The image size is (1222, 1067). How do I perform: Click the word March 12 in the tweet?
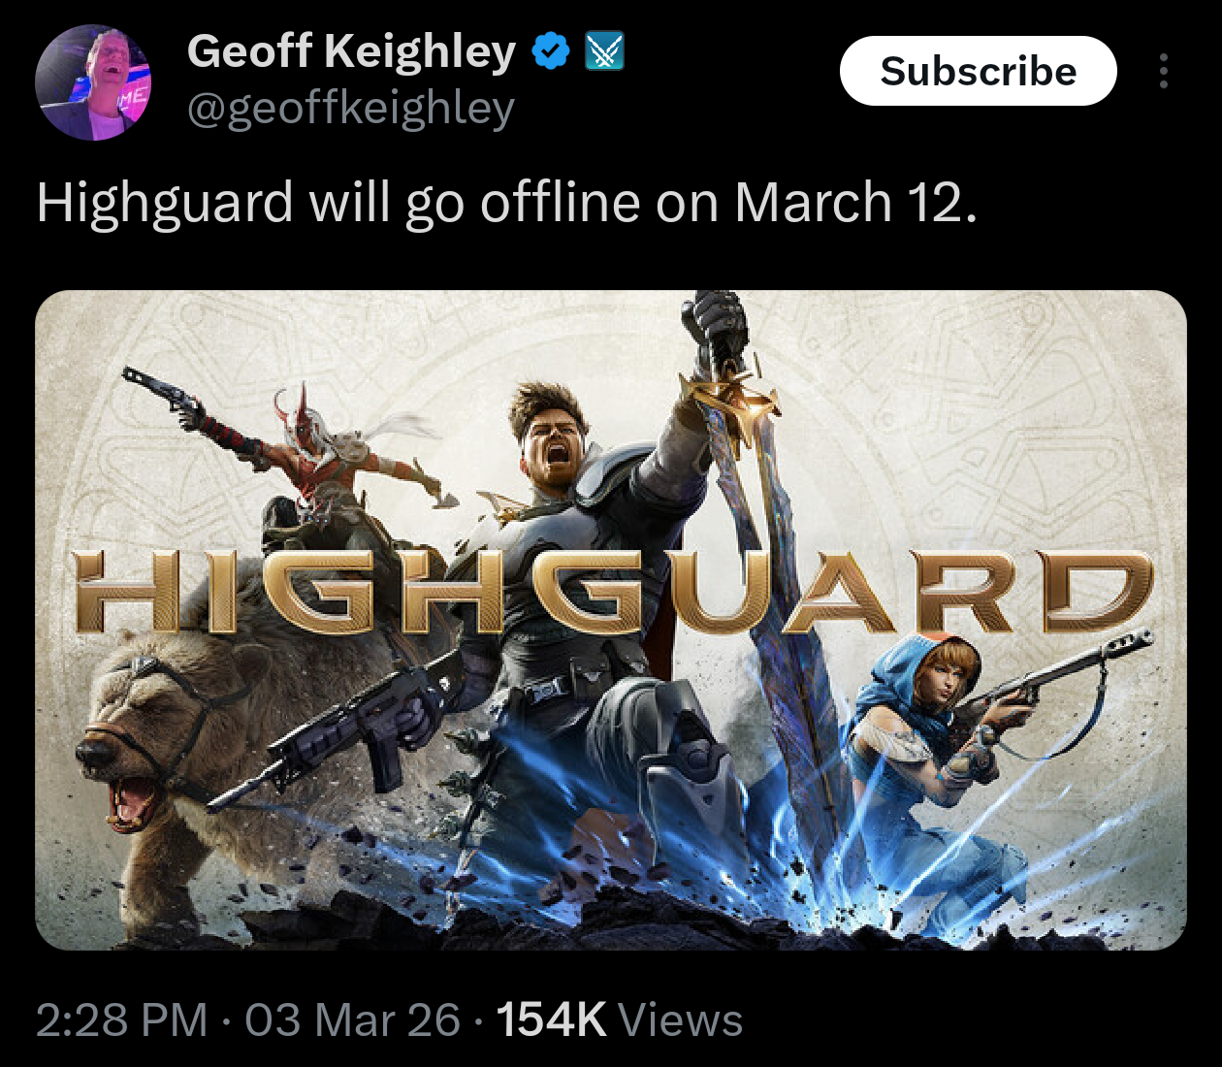[x=854, y=204]
